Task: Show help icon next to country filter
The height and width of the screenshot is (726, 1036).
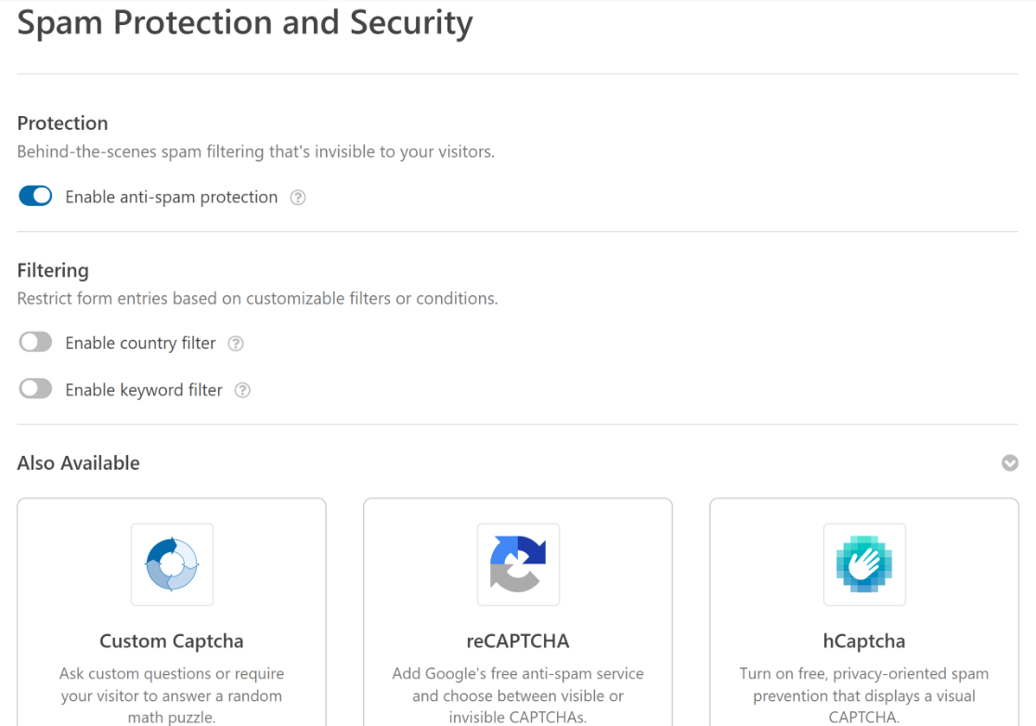Action: pyautogui.click(x=236, y=344)
